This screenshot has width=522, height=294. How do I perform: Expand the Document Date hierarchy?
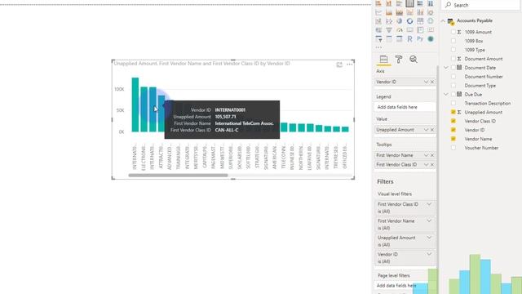[446, 68]
